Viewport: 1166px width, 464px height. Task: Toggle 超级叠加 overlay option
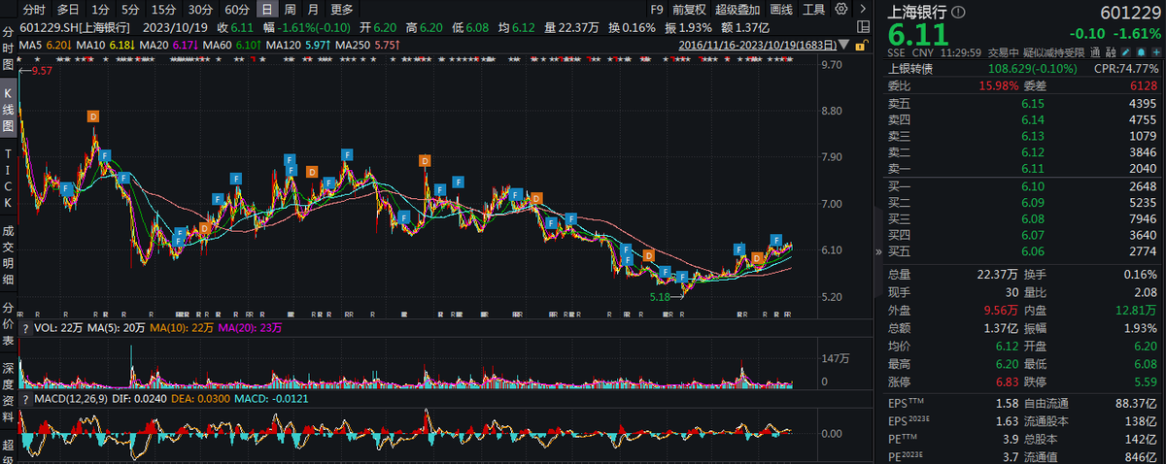[x=738, y=10]
